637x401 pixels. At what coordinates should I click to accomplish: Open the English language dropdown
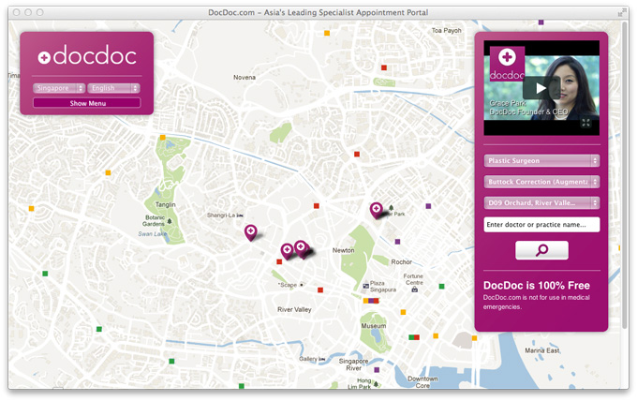pyautogui.click(x=113, y=88)
